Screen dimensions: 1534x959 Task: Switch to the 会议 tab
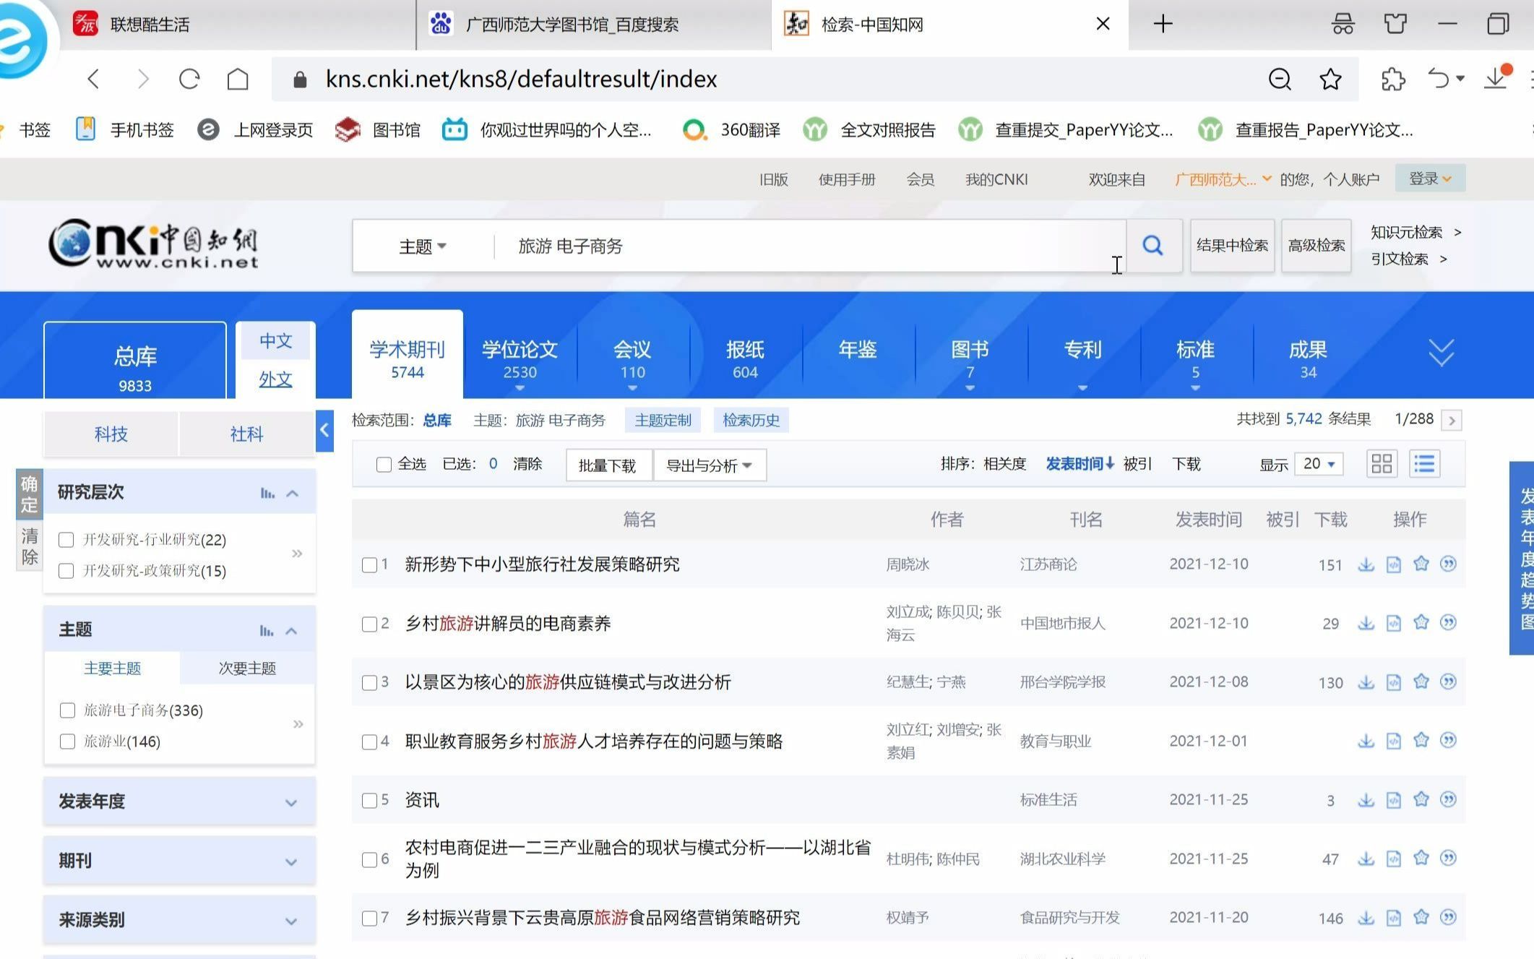click(632, 359)
